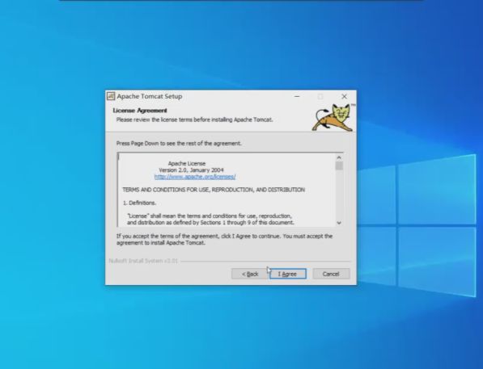Click the license scrollbar down arrow

click(x=339, y=223)
